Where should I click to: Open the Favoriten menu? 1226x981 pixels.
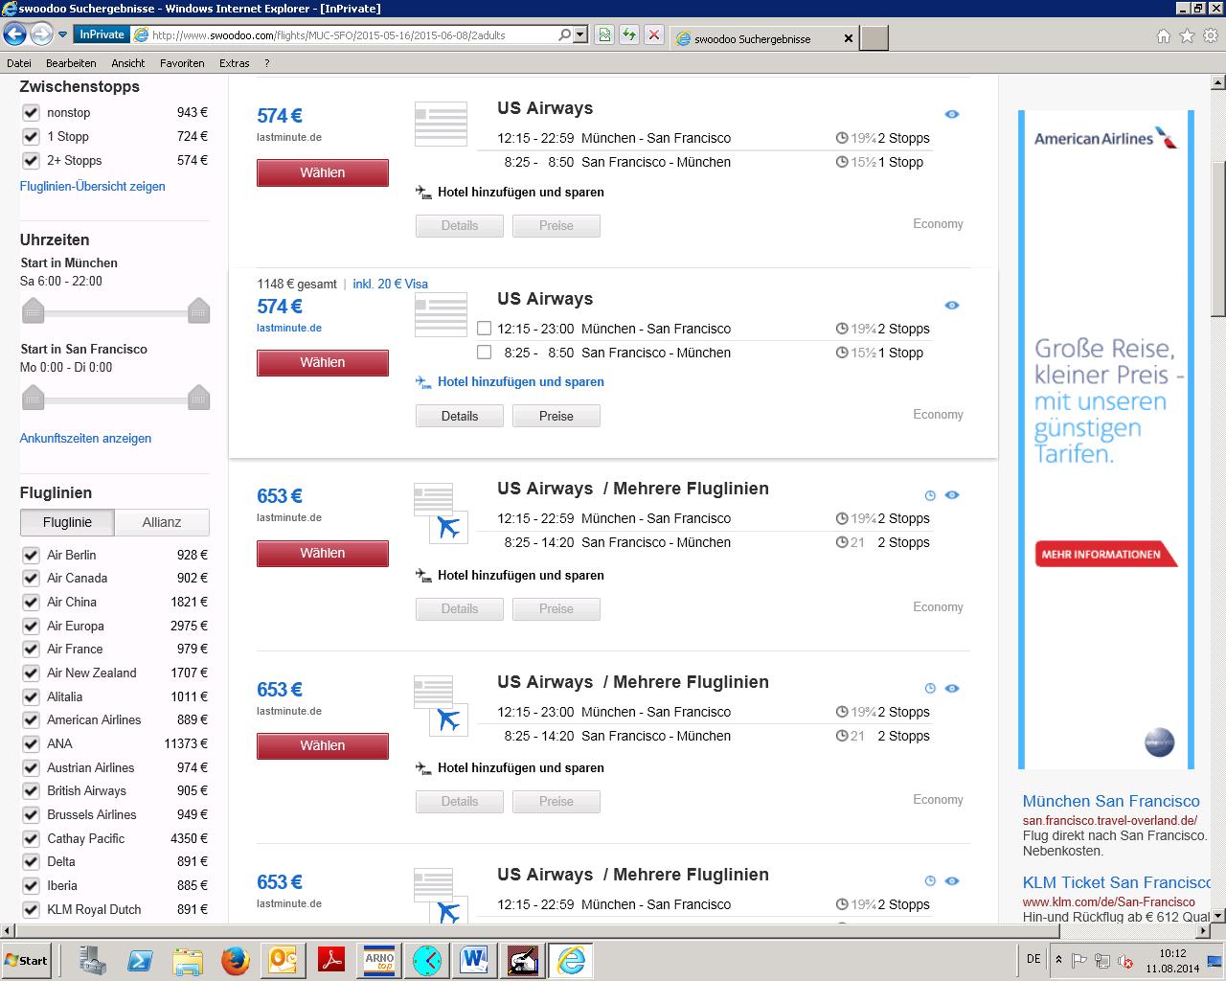182,63
